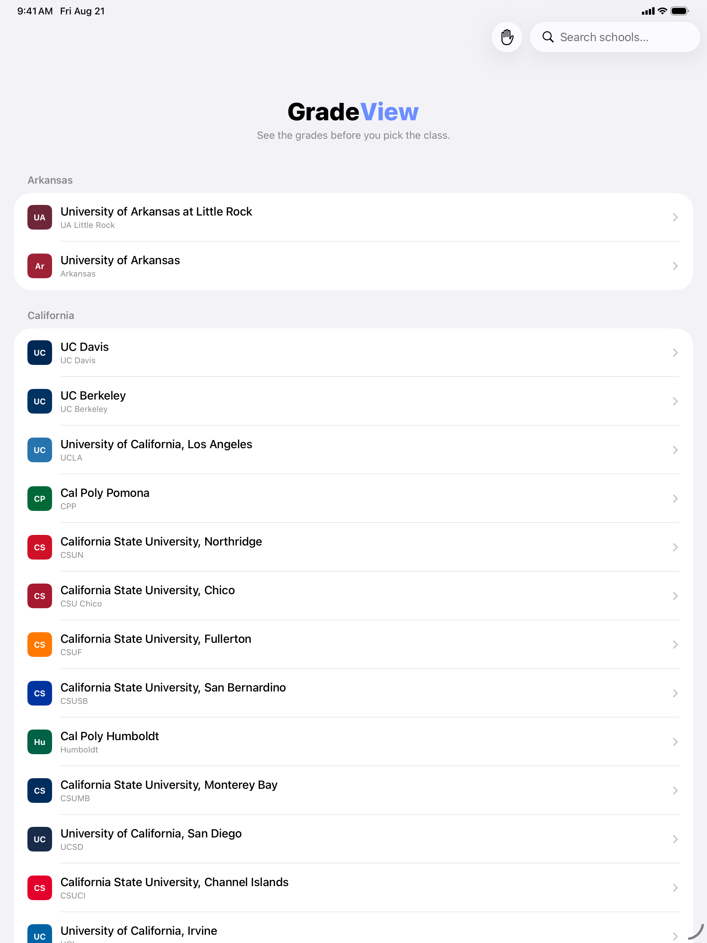
Task: Click the battery status icon
Action: (x=680, y=11)
